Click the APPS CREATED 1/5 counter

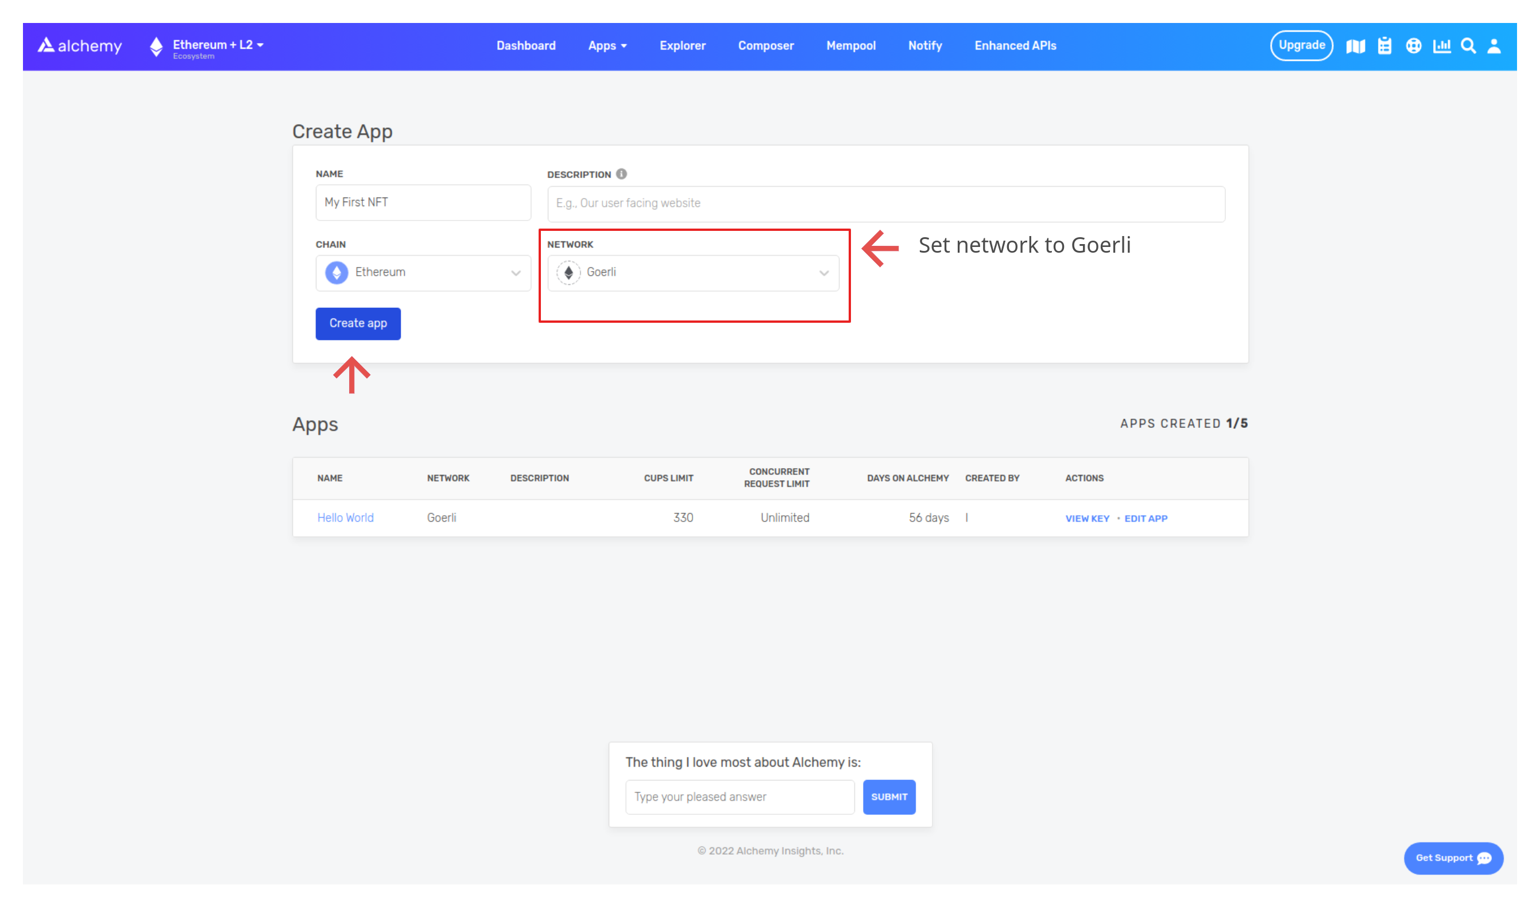1183,423
